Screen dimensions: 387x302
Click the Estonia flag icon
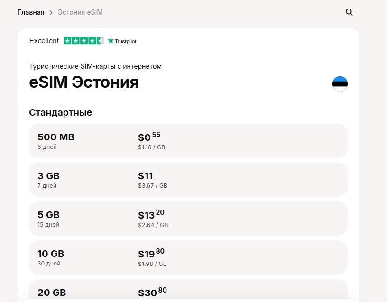coord(340,83)
